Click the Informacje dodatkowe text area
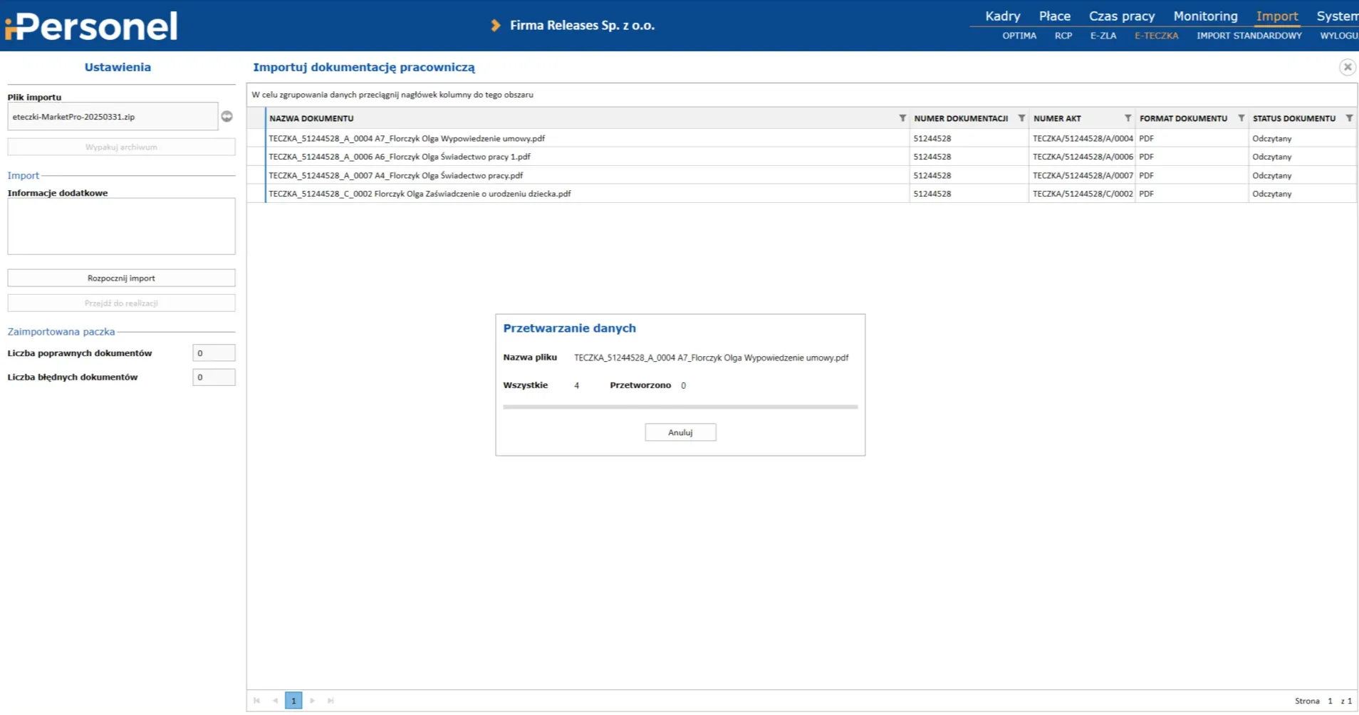 121,226
